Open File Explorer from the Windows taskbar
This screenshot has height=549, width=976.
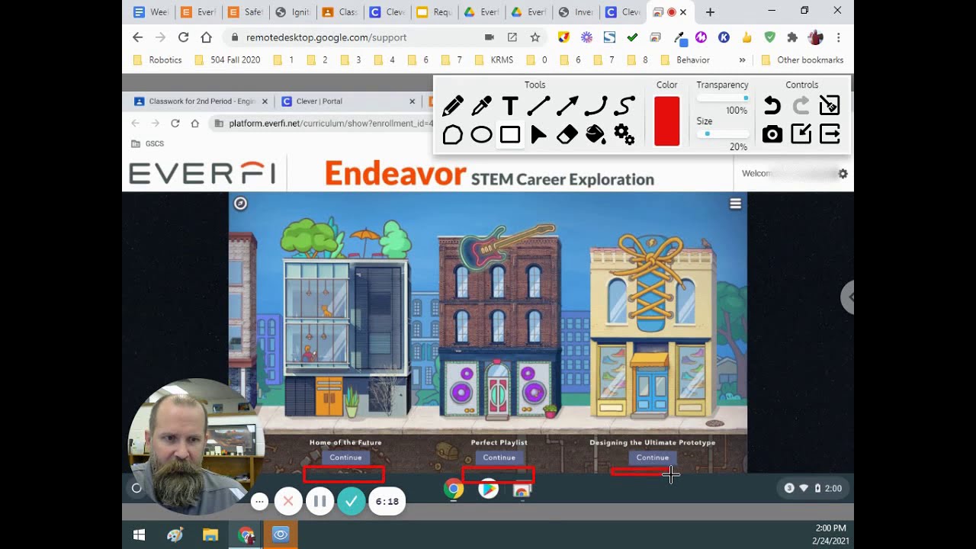pos(210,535)
